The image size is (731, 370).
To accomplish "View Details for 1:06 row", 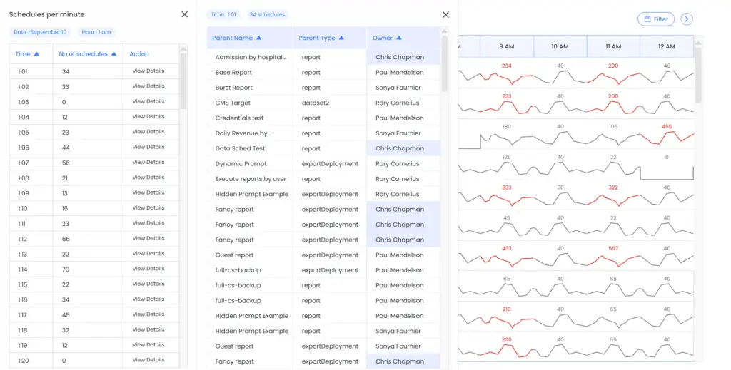I will click(x=148, y=147).
